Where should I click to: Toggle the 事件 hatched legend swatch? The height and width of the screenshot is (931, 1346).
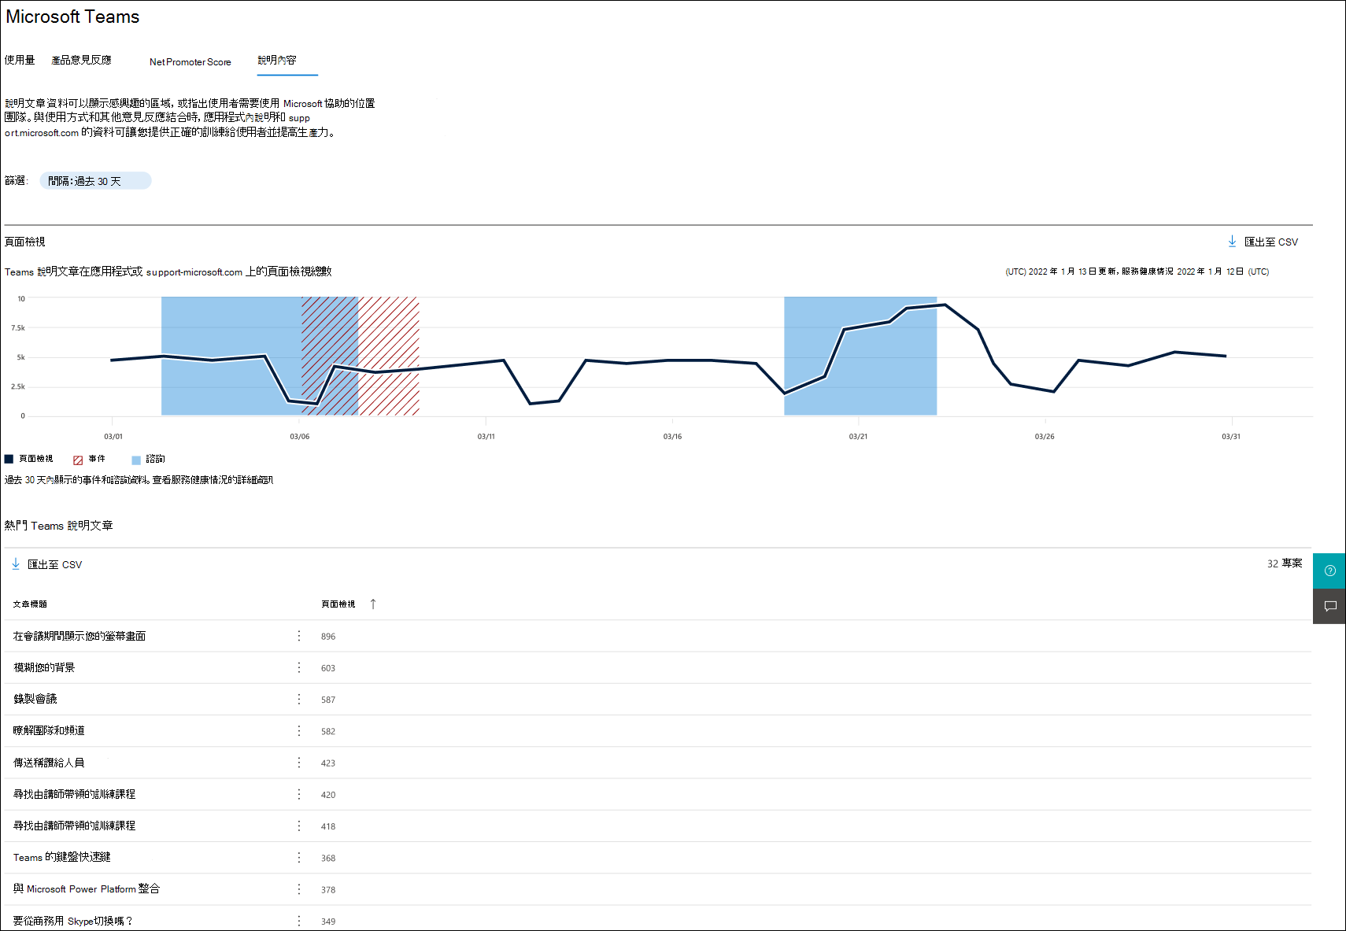coord(78,460)
